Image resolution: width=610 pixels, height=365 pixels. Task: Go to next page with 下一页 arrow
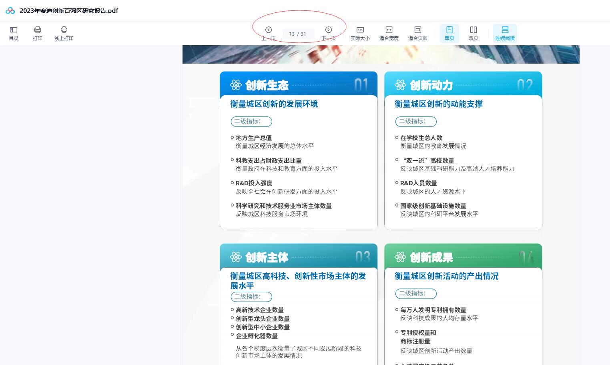(x=329, y=30)
